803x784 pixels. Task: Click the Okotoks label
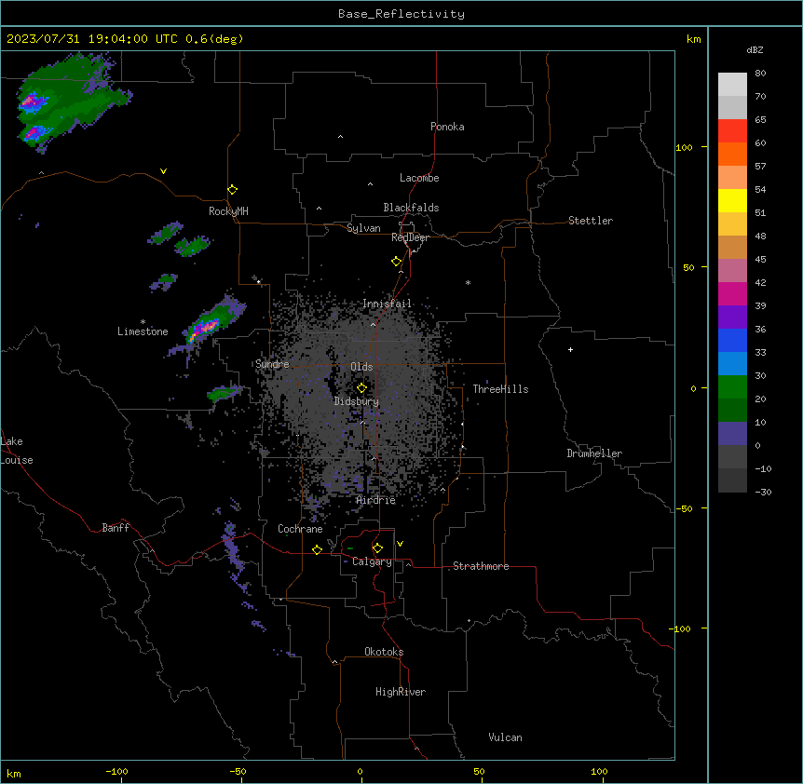(384, 652)
